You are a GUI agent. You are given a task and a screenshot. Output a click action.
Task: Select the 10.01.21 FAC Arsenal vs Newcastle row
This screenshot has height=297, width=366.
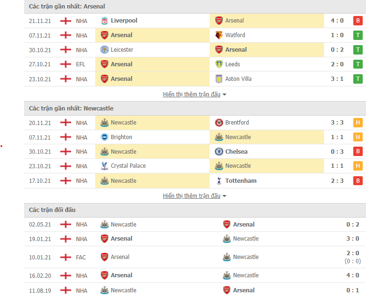pyautogui.click(x=195, y=257)
